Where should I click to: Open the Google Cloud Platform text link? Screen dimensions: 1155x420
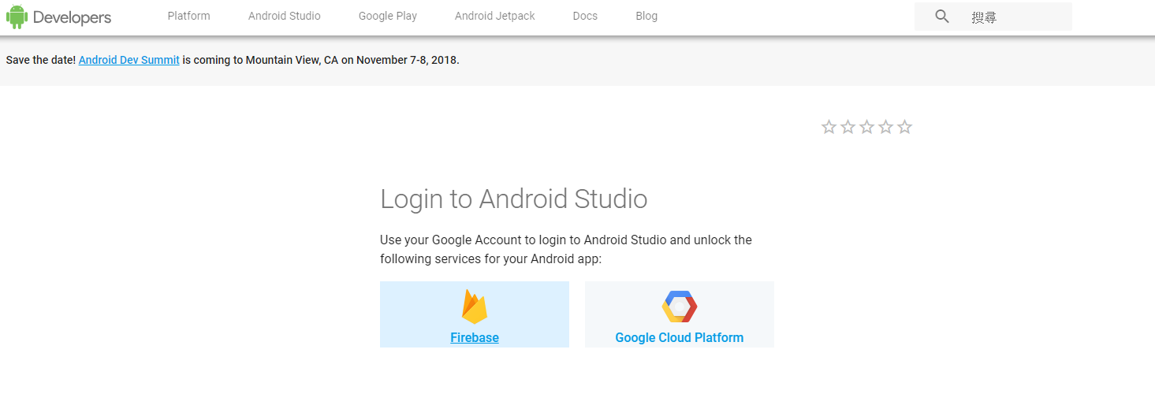[x=680, y=337]
